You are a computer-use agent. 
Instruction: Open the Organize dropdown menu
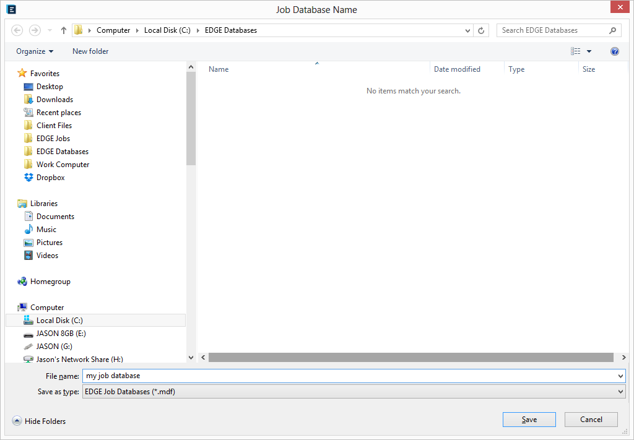[x=35, y=51]
